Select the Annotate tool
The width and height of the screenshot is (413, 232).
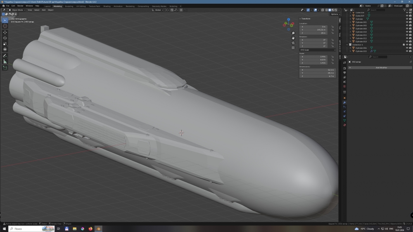coord(5,56)
